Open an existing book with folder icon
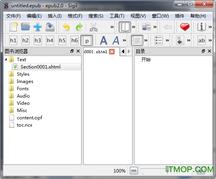Image resolution: width=216 pixels, height=179 pixels. click(x=26, y=27)
